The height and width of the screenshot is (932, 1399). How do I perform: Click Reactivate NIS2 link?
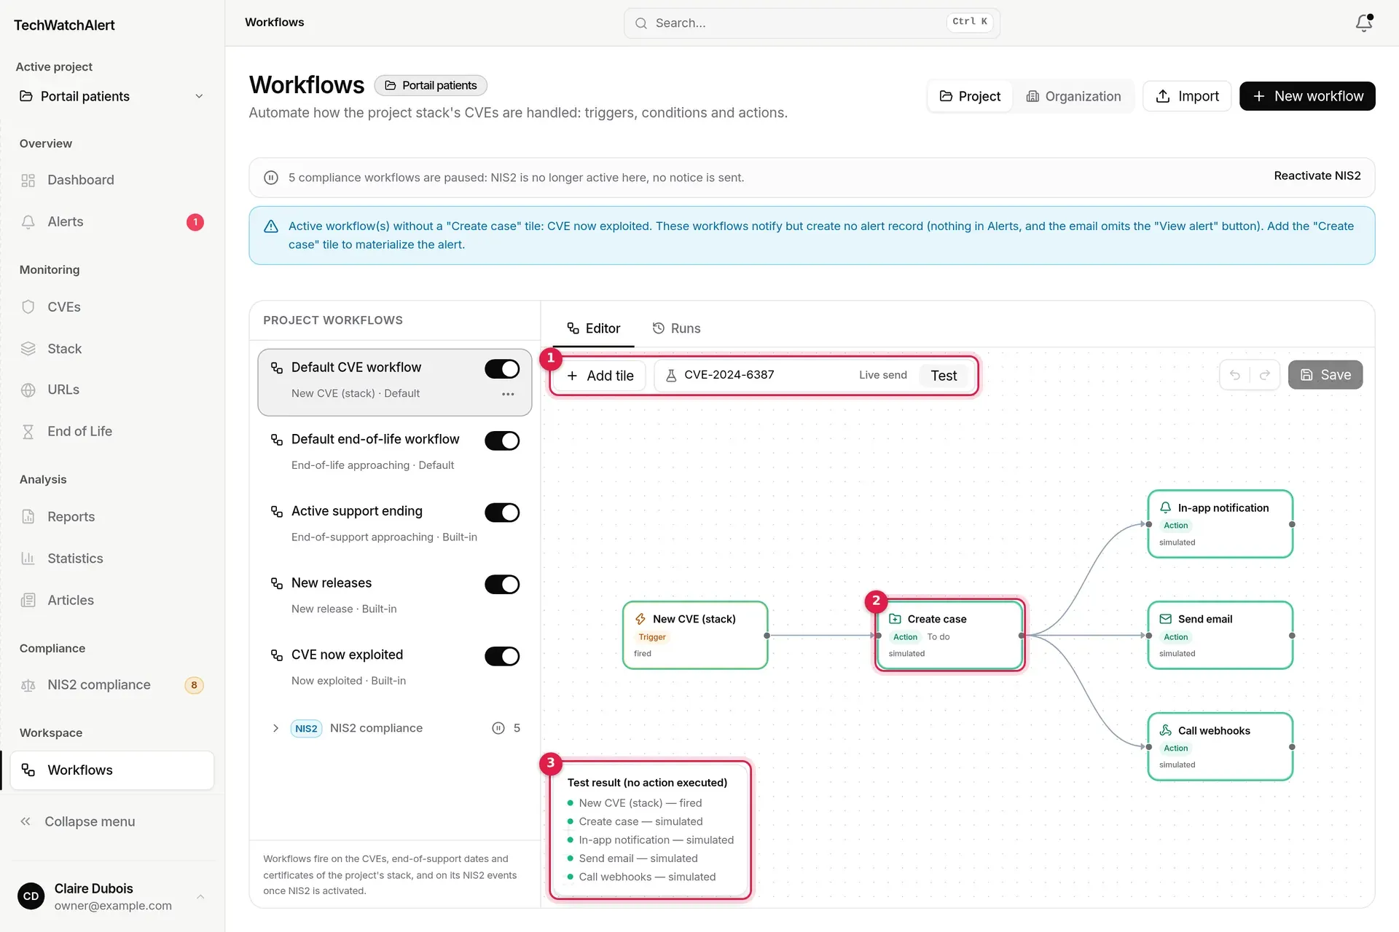click(x=1317, y=175)
